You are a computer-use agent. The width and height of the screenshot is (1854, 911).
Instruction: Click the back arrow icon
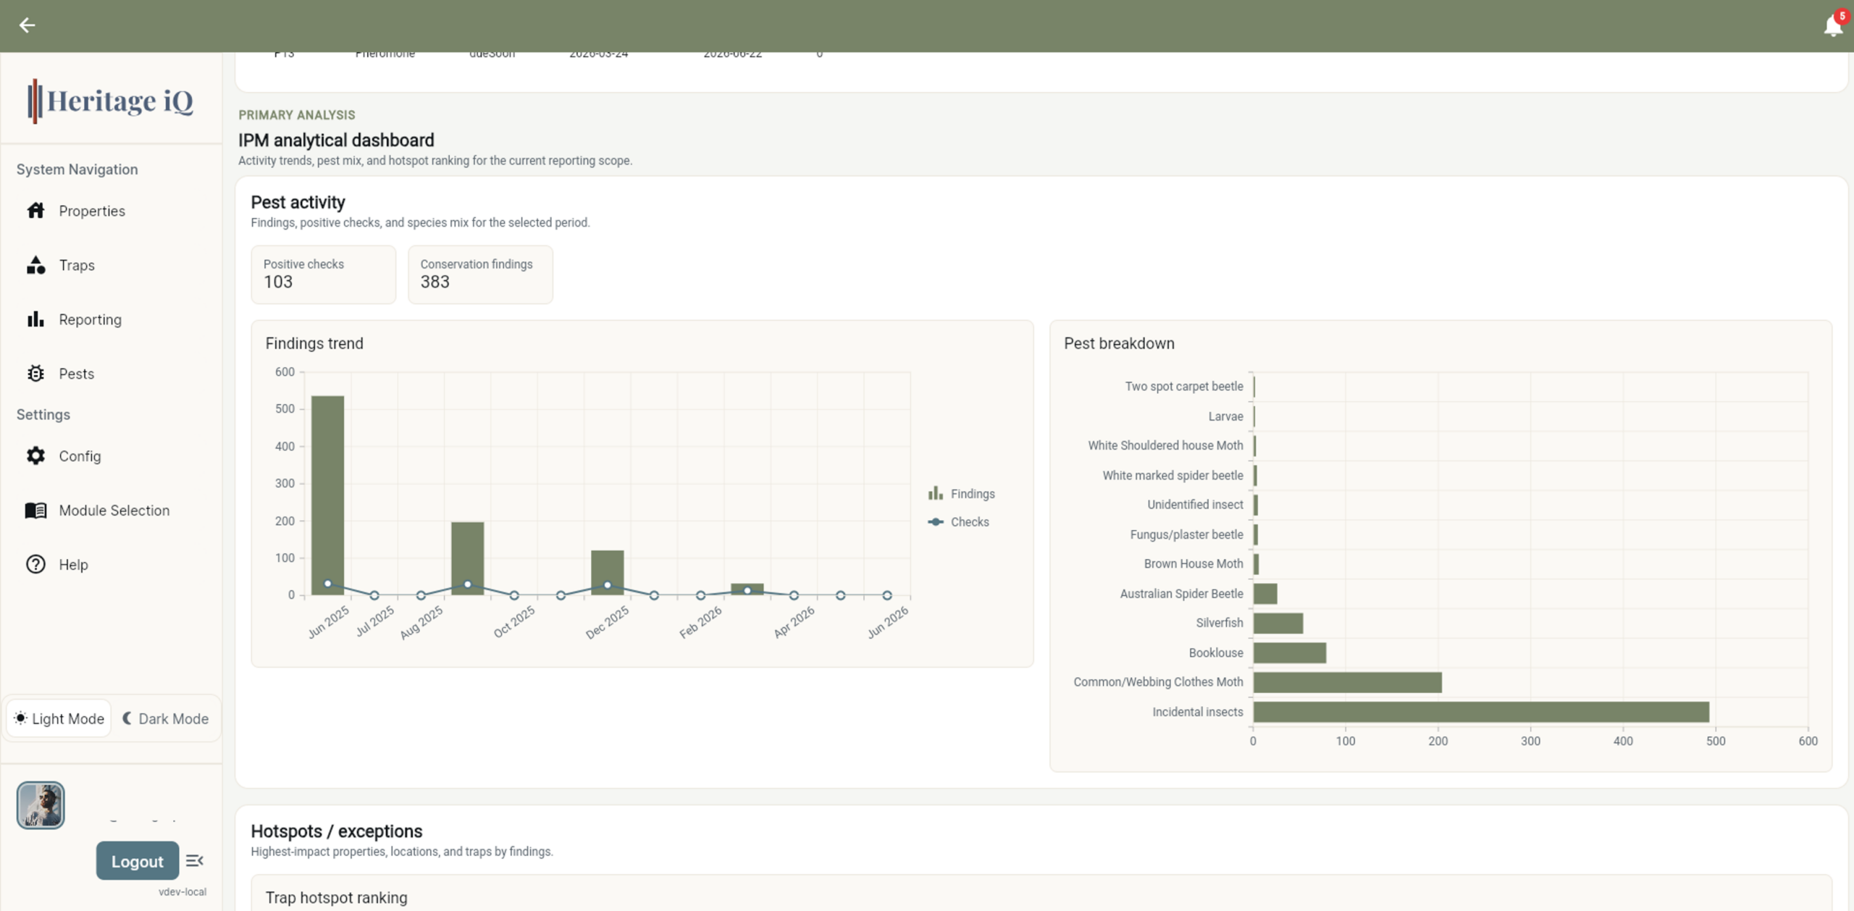27,25
